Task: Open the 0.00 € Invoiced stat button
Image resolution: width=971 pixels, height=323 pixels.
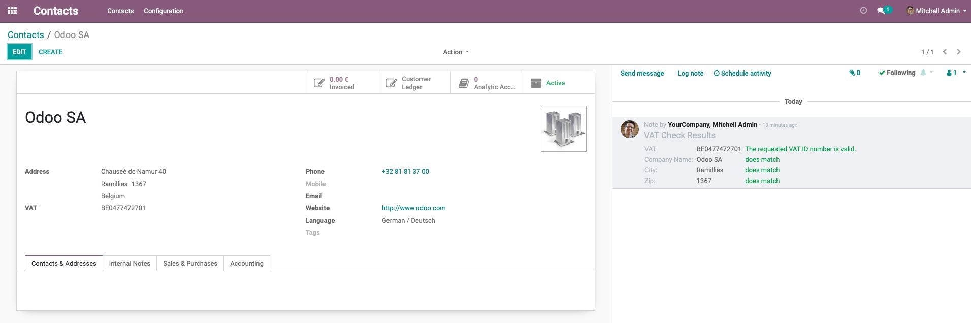Action: [342, 83]
